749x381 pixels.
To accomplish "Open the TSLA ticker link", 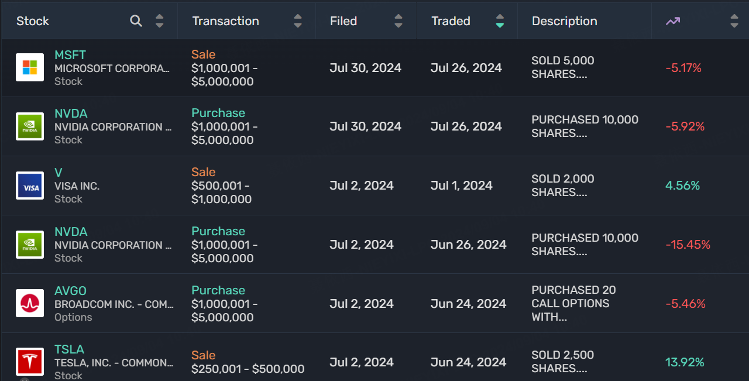I will pos(69,349).
